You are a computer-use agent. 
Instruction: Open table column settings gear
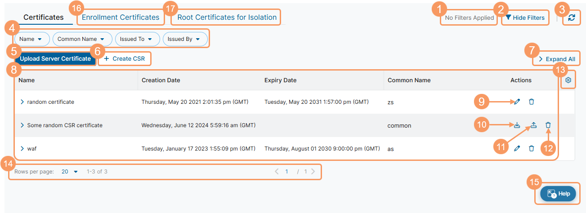click(x=568, y=80)
